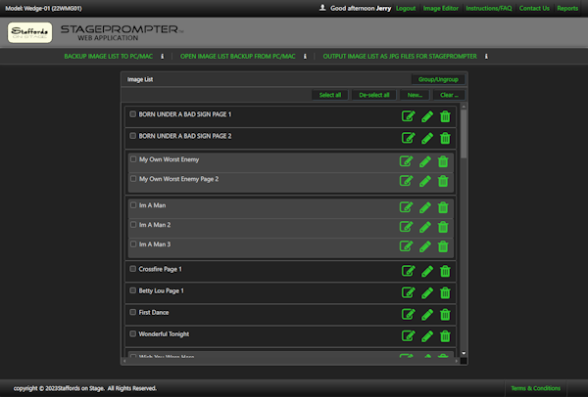The image size is (588, 397).
Task: Show info for Open Image List Backup
Action: pyautogui.click(x=305, y=57)
